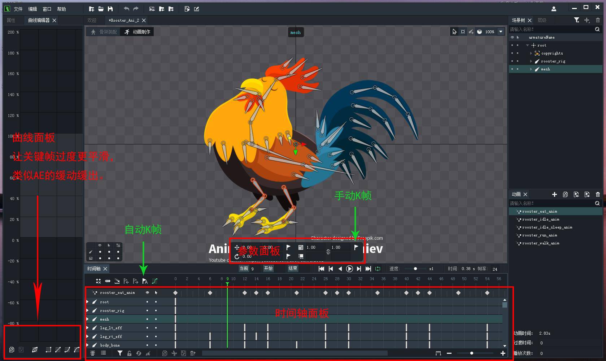The image size is (606, 361).
Task: Toggle visibility dot for leg_lt_eff timeline row
Action: (147, 328)
